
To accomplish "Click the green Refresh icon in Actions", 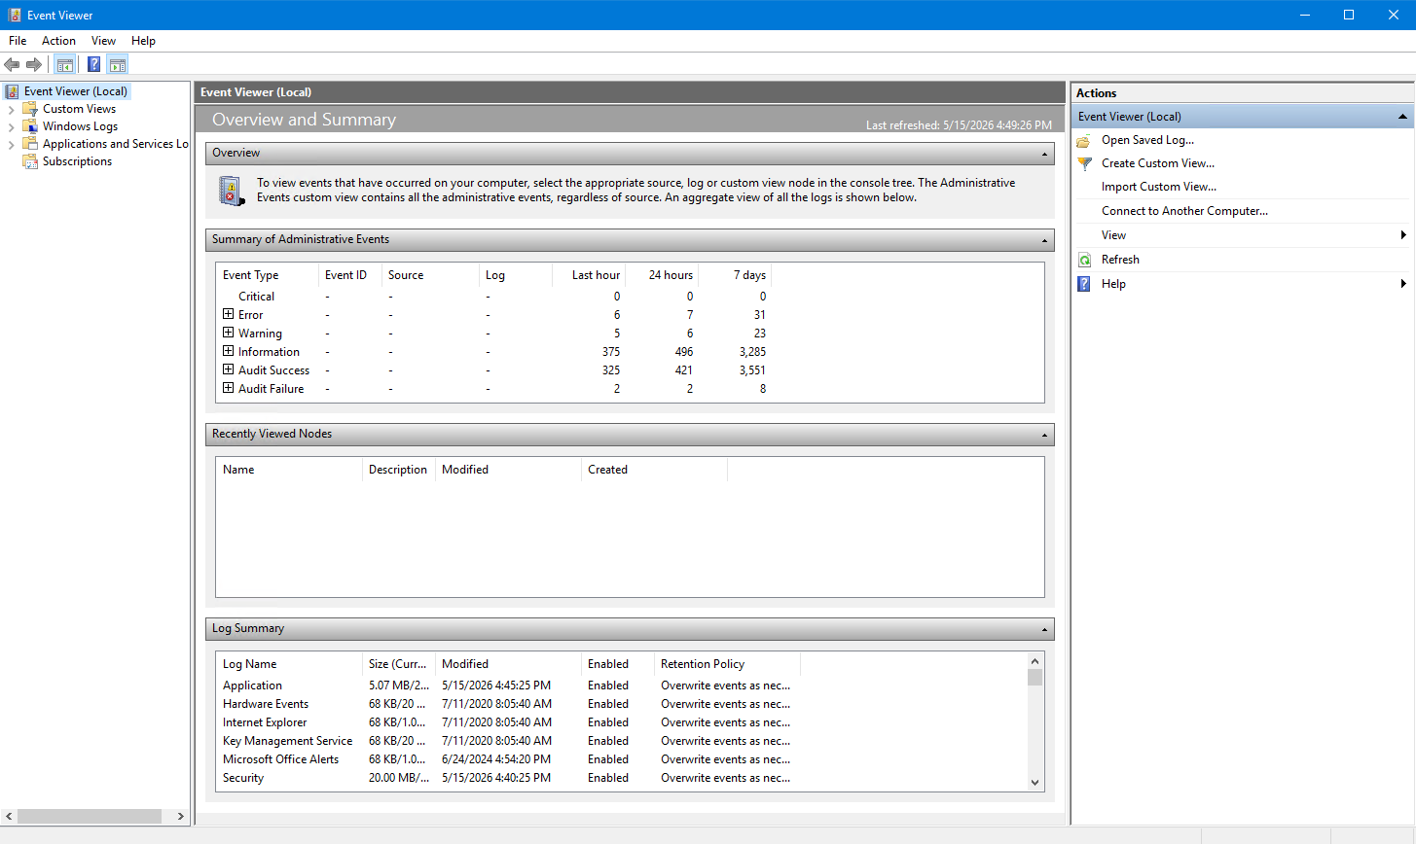I will click(x=1084, y=260).
